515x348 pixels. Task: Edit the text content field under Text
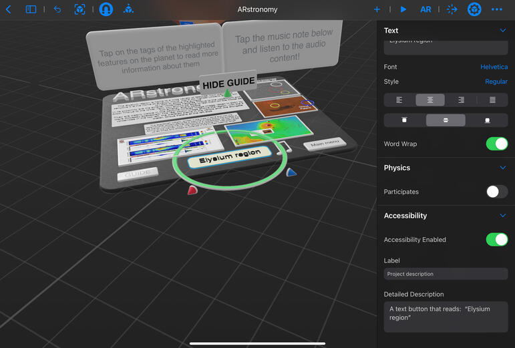(x=446, y=47)
